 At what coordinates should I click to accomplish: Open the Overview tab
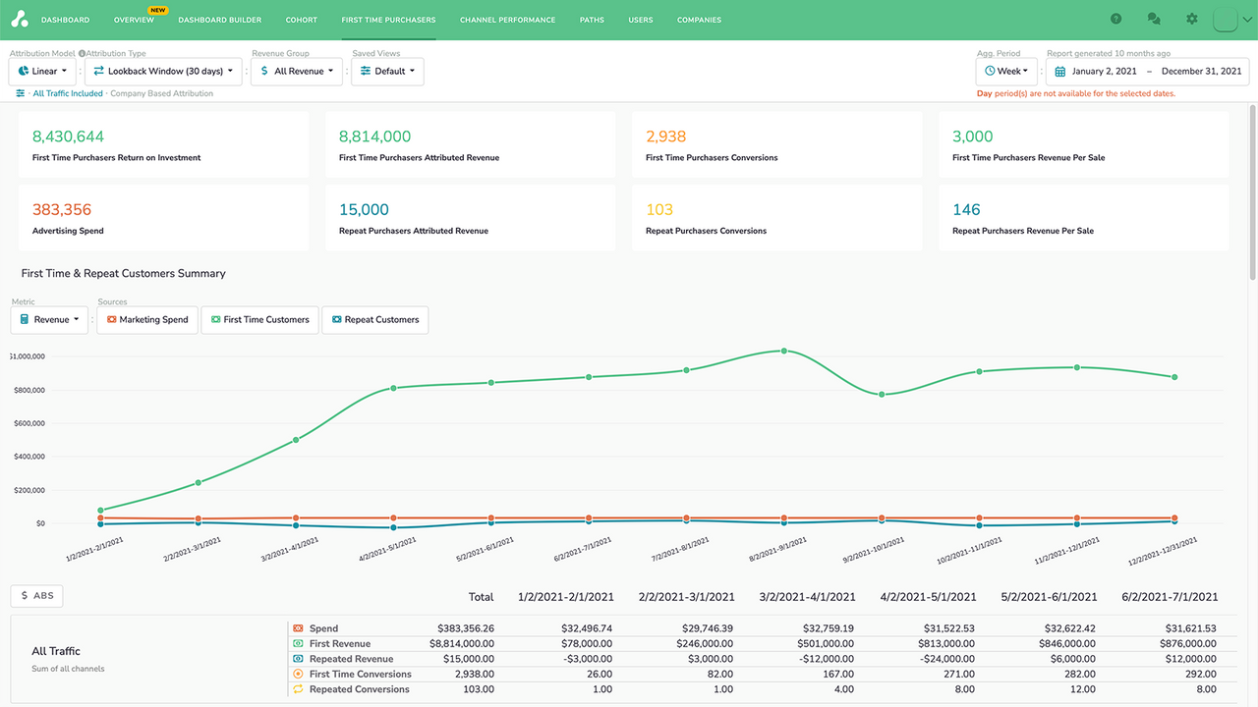pyautogui.click(x=134, y=20)
